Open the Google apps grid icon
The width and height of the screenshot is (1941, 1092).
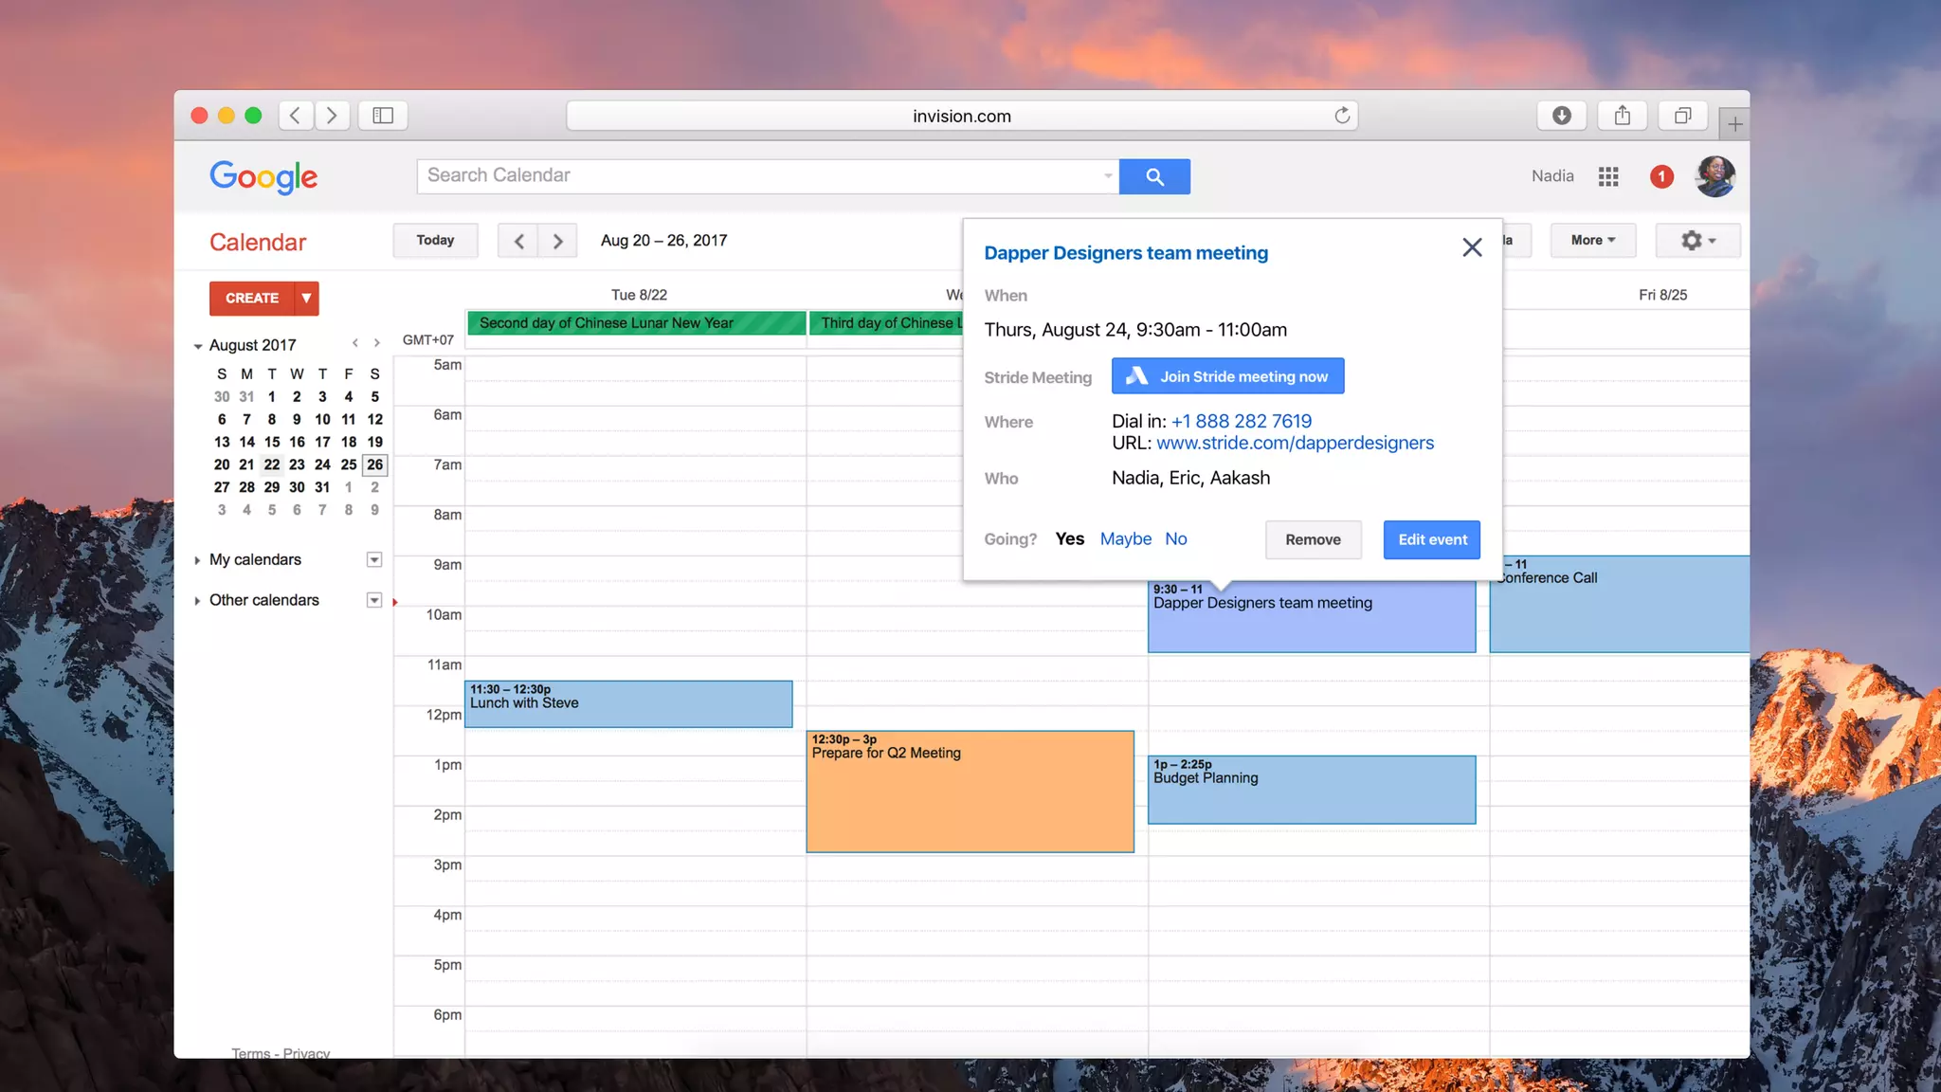point(1608,176)
